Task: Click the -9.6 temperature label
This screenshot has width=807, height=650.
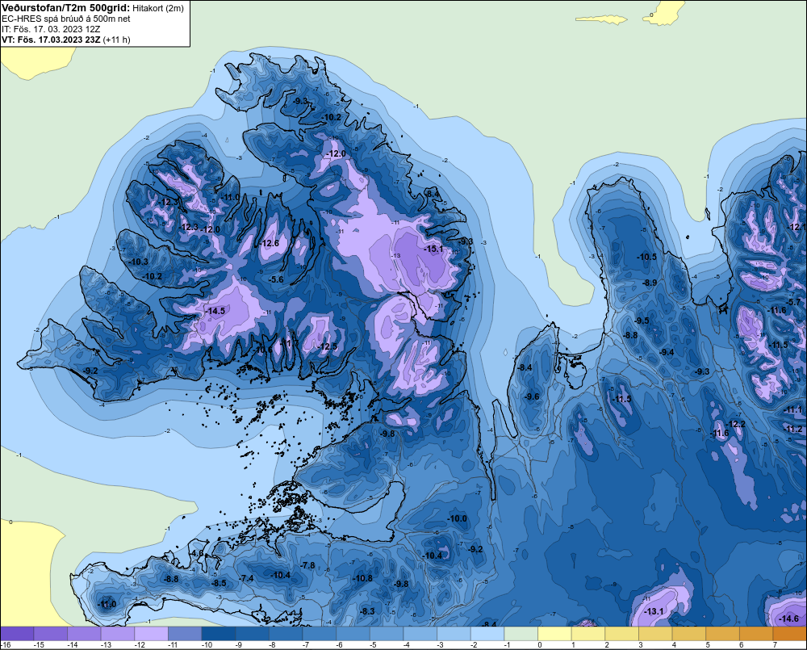Action: click(x=532, y=396)
